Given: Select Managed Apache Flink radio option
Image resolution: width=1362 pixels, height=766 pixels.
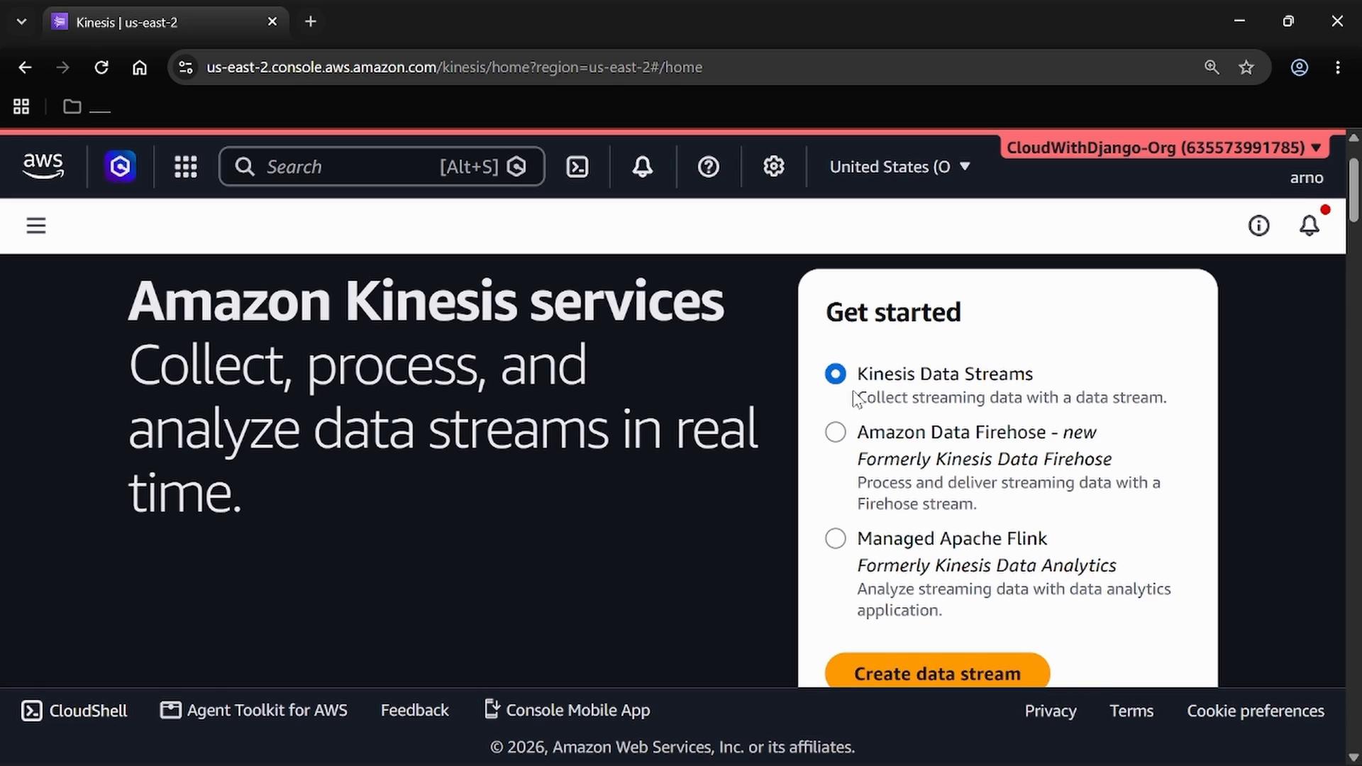Looking at the screenshot, I should click(836, 538).
